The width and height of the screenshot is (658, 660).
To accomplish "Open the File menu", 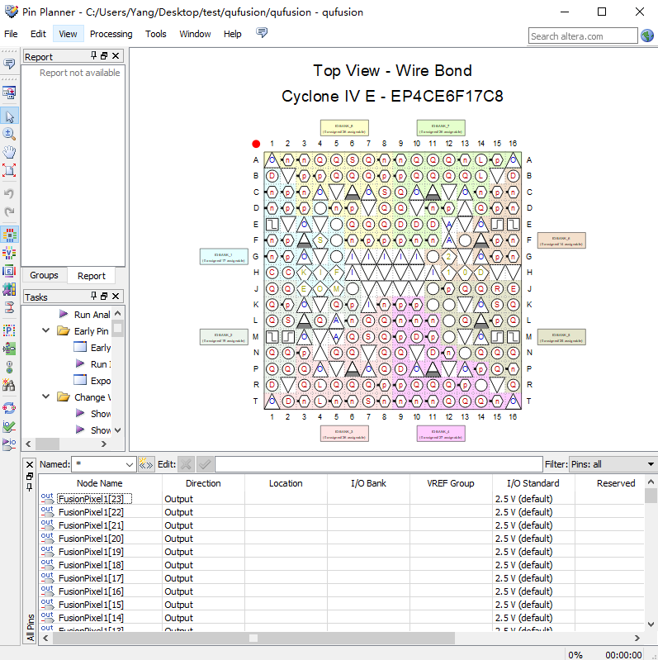I will pyautogui.click(x=11, y=34).
